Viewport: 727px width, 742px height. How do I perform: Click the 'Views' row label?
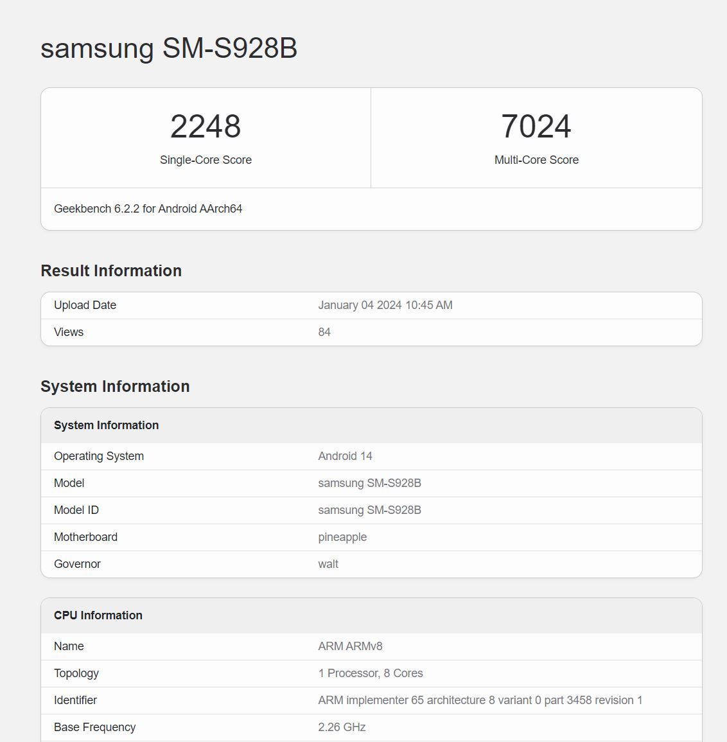(x=69, y=332)
